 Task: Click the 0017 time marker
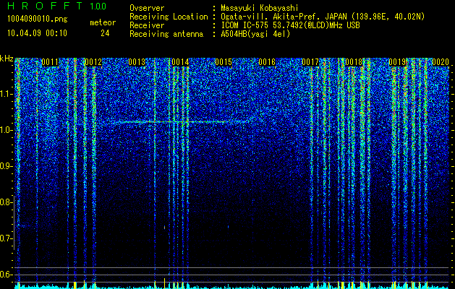(x=310, y=62)
